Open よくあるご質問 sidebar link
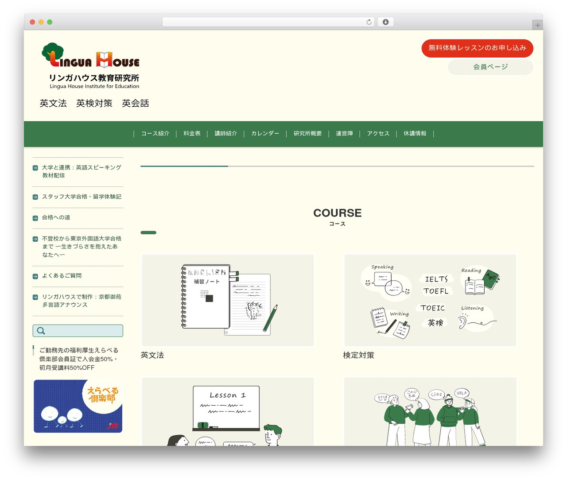This screenshot has height=480, width=567. tap(62, 275)
